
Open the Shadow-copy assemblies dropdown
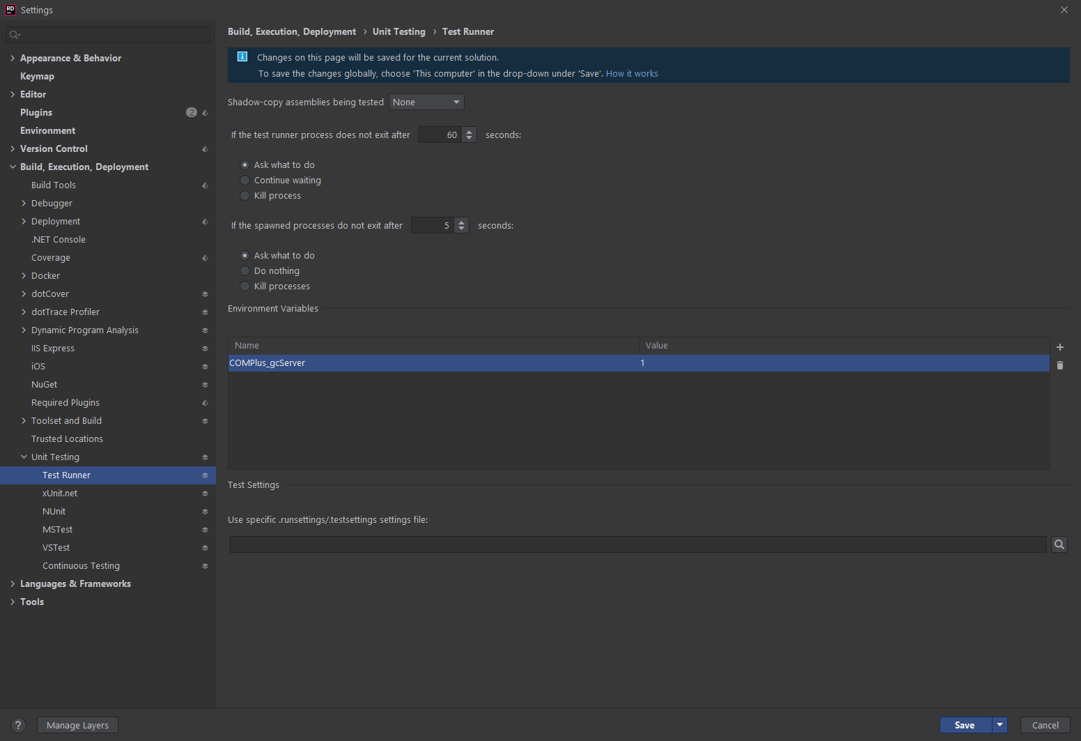pos(426,102)
